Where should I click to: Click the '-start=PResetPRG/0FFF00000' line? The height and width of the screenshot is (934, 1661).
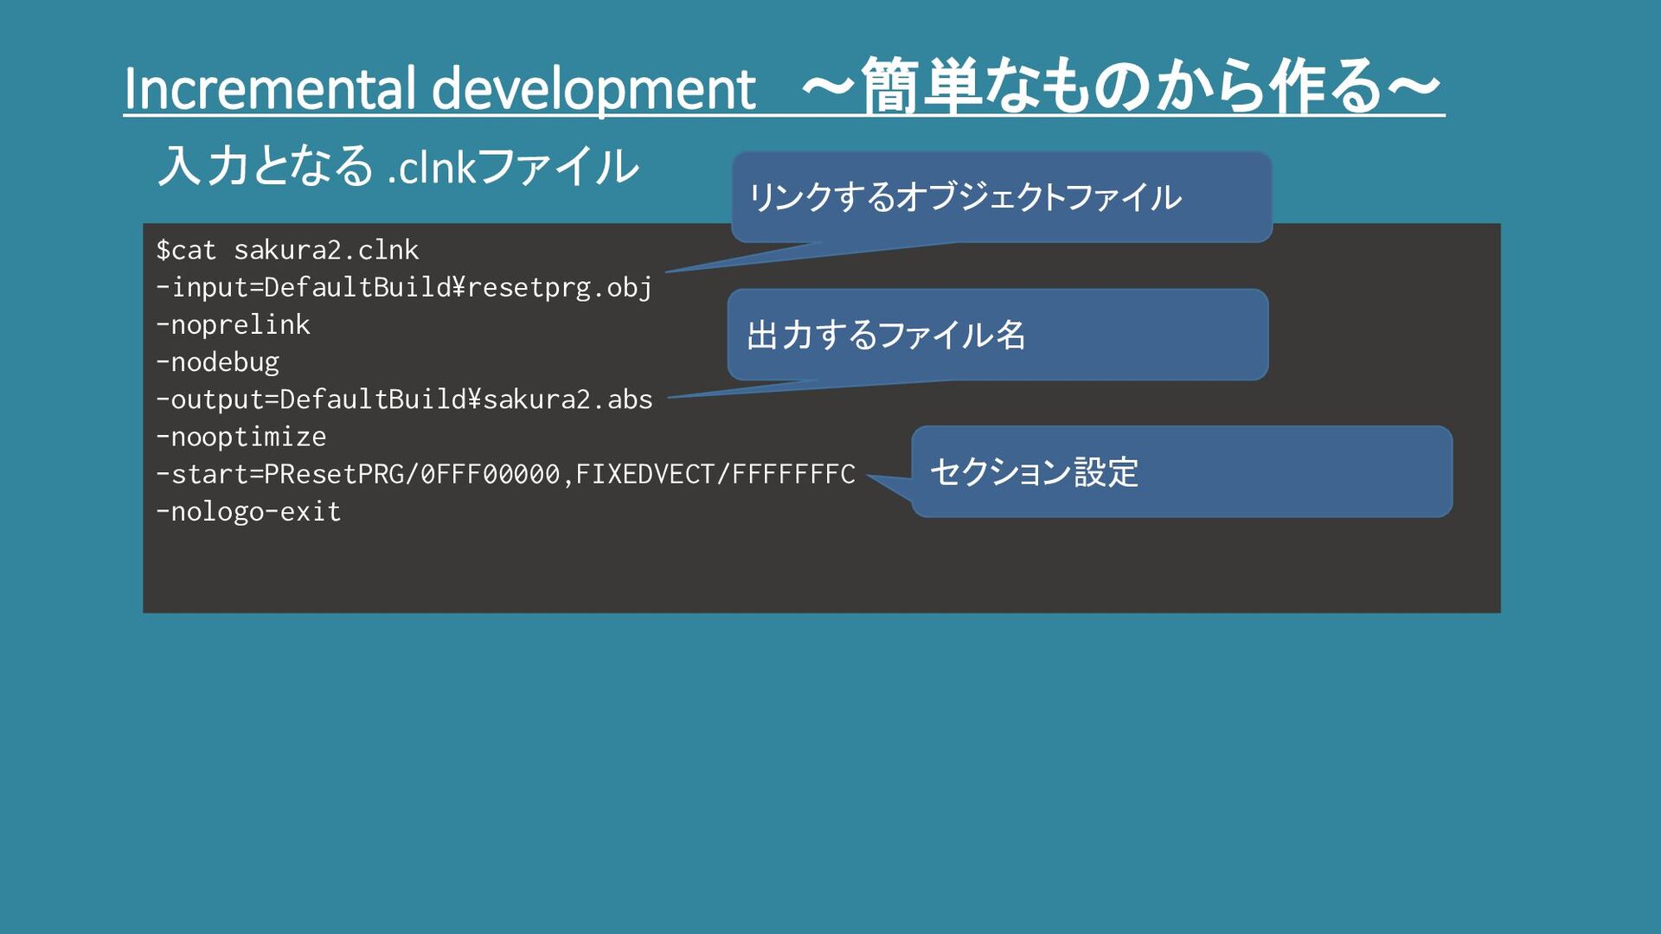tap(359, 474)
